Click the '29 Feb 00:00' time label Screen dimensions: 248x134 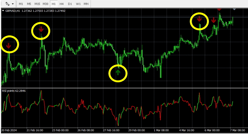tap(136, 130)
